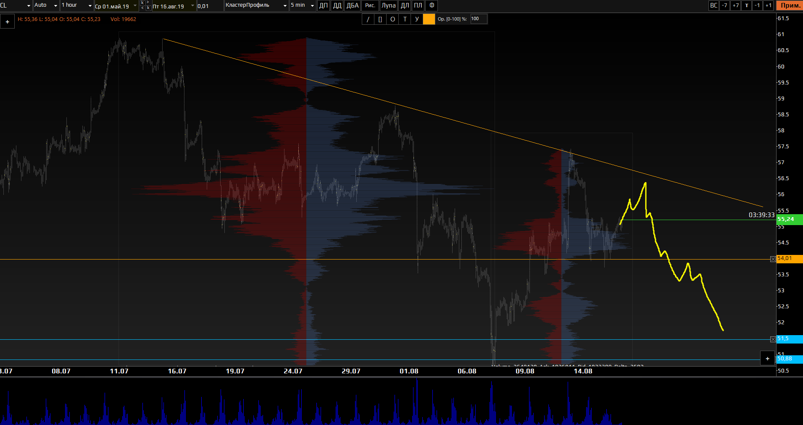Click the plus button at top-left of chart
Image resolution: width=803 pixels, height=425 pixels.
coord(8,22)
